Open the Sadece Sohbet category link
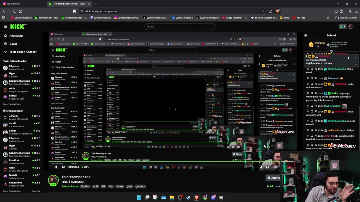 (70, 187)
